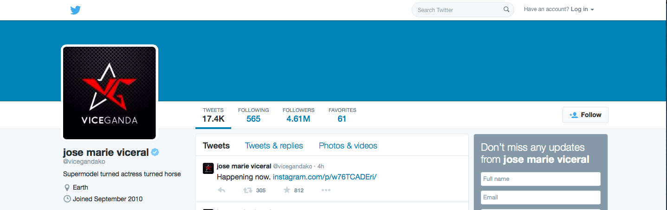
Task: Click the verified badge beside jose marie viceral
Action: [x=155, y=152]
